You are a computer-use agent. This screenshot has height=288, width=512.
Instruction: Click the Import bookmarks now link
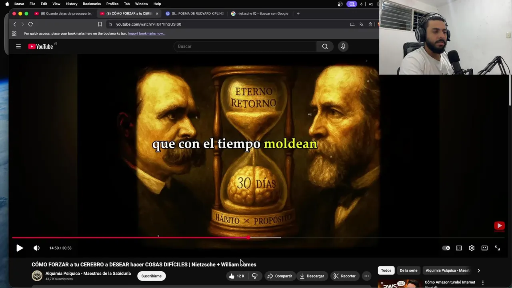pyautogui.click(x=146, y=34)
